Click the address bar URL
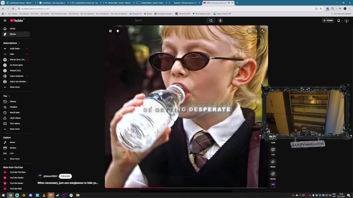 (36, 9)
